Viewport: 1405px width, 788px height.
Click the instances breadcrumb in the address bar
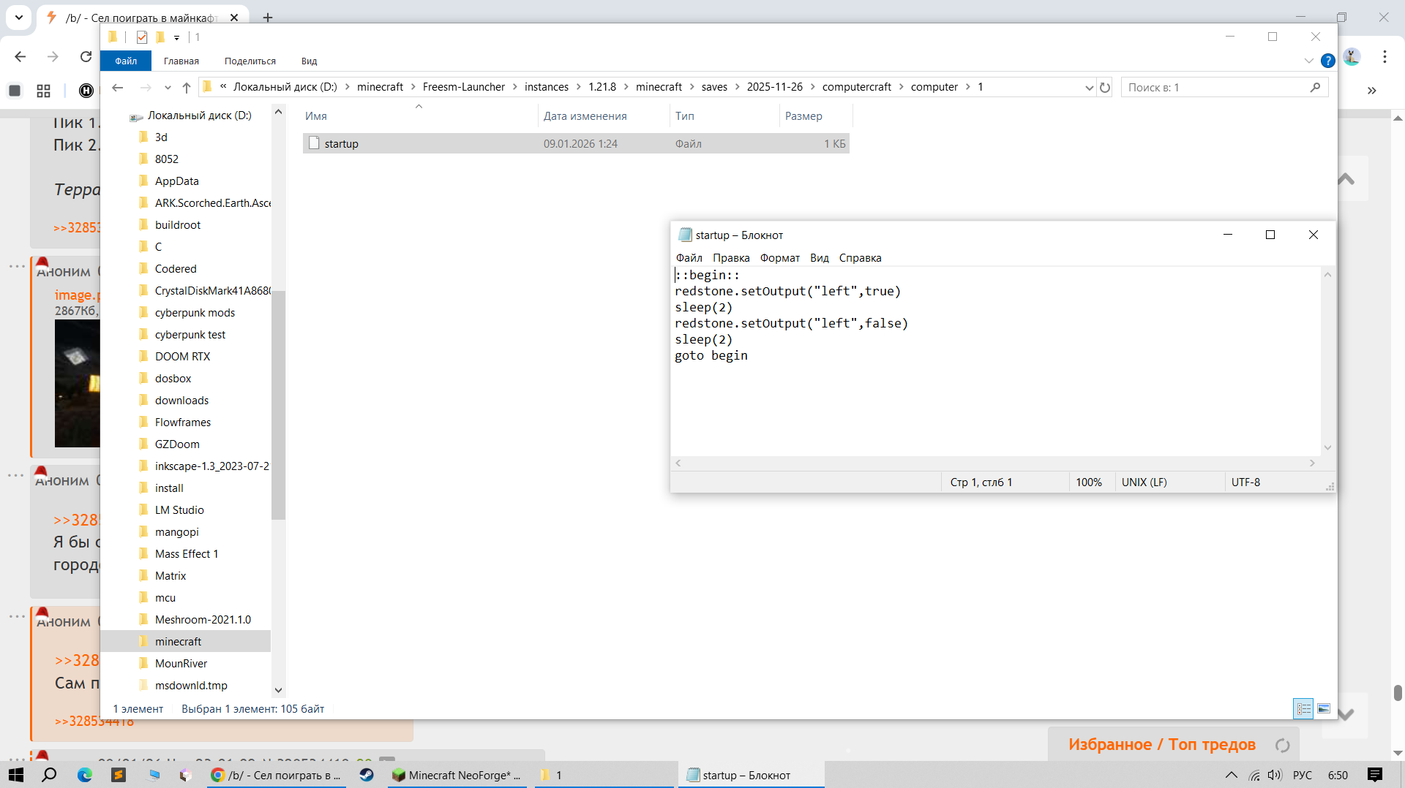547,87
